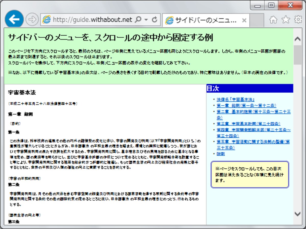This screenshot has width=306, height=229.
Task: Open a new tab with the blank tab button
Action: point(257,20)
